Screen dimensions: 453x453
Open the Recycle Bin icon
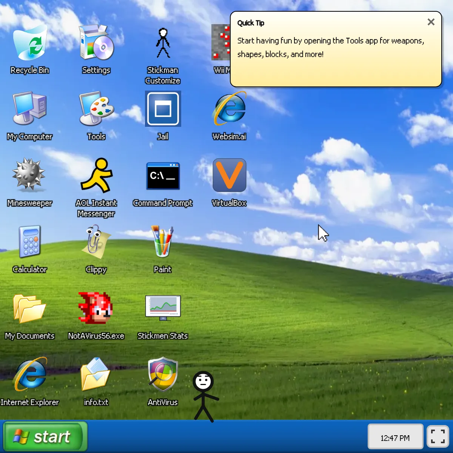[x=30, y=43]
